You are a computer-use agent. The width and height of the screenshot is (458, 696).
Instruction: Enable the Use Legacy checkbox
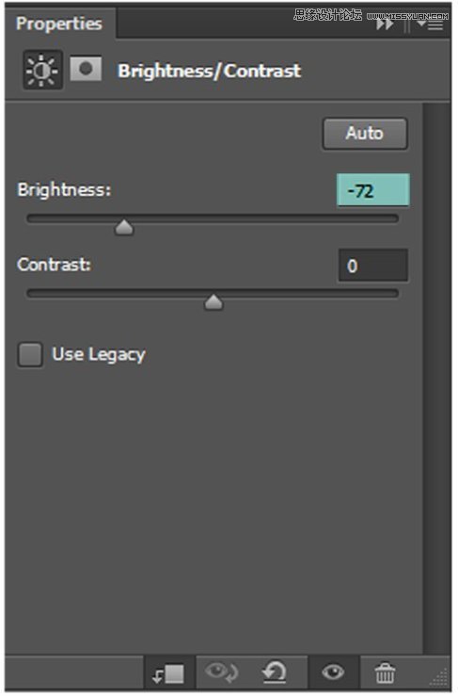(30, 355)
